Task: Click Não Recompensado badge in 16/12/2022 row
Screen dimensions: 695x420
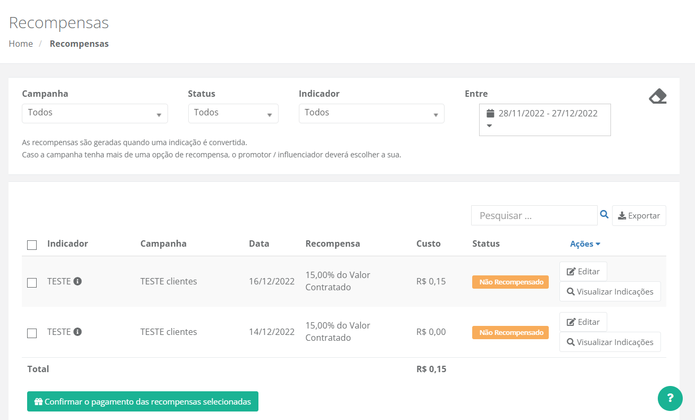Action: pyautogui.click(x=510, y=282)
